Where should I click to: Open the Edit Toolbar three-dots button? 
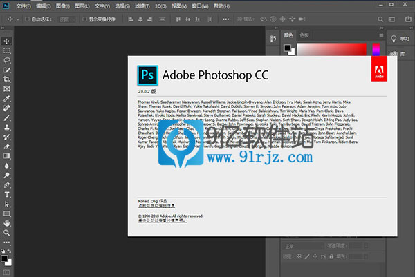click(x=7, y=242)
